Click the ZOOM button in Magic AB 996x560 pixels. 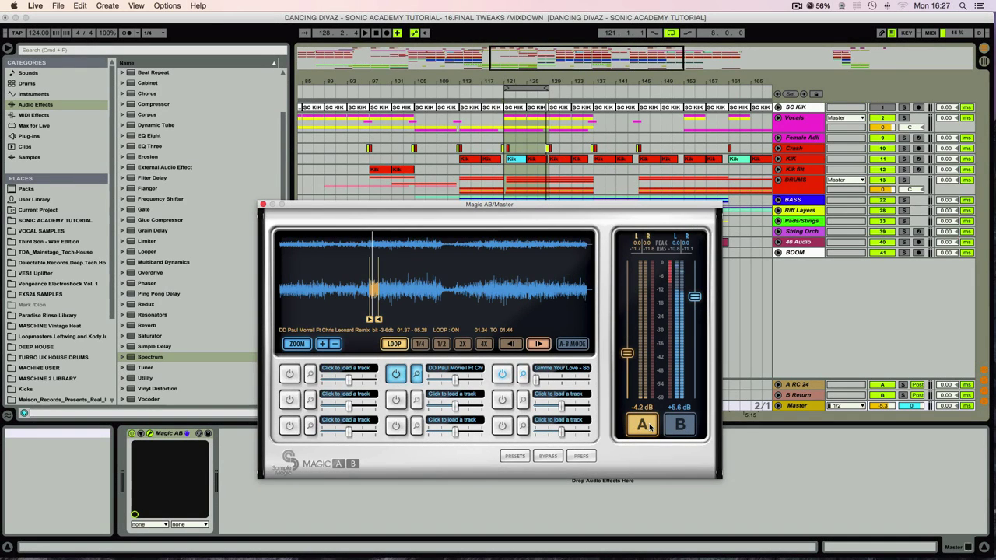tap(296, 344)
